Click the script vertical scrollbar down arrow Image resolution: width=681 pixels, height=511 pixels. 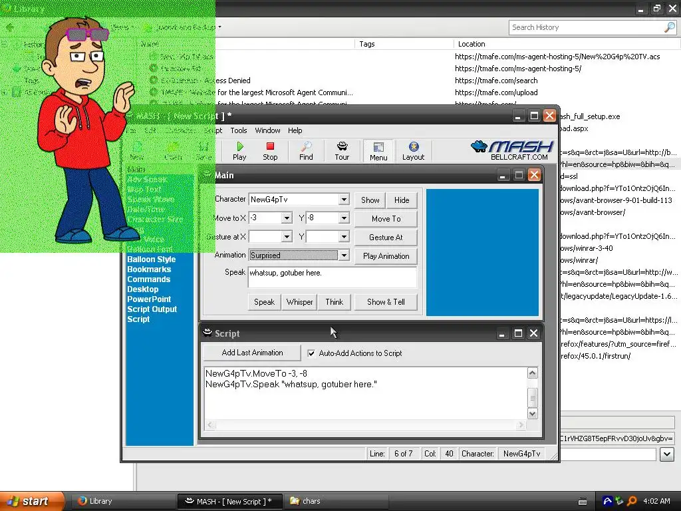click(533, 414)
